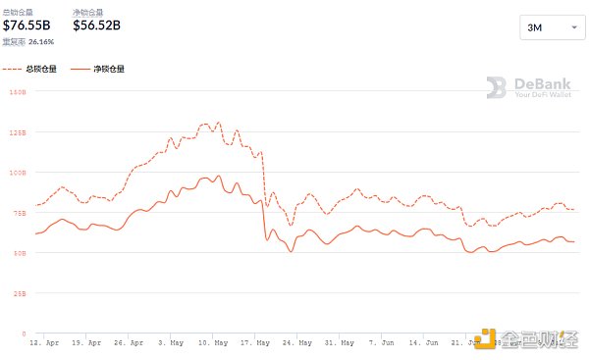This screenshot has width=589, height=360.
Task: Click the dropdown arrow beside 3M
Action: [x=574, y=27]
